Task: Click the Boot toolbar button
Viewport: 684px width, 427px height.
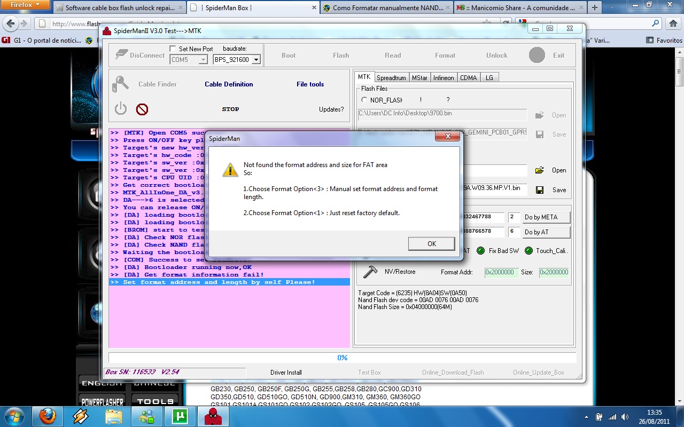Action: tap(289, 56)
